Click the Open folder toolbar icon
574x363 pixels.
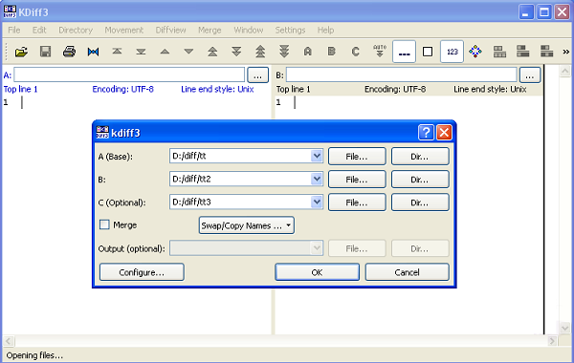21,52
